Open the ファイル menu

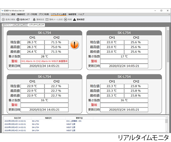[x=5, y=14]
